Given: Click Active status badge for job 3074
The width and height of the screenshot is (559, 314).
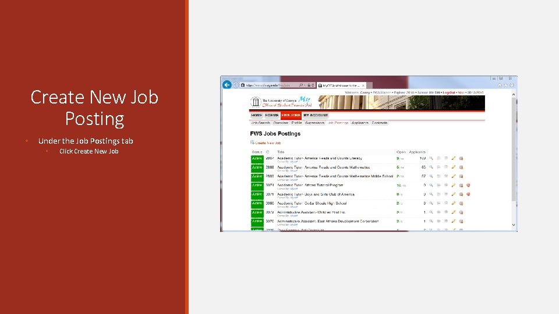Looking at the screenshot, I should [x=257, y=186].
